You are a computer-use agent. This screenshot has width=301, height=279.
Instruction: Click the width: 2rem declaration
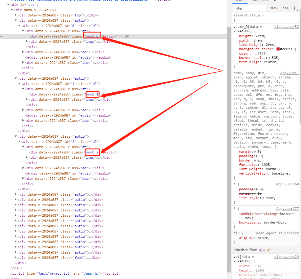pos(251,41)
